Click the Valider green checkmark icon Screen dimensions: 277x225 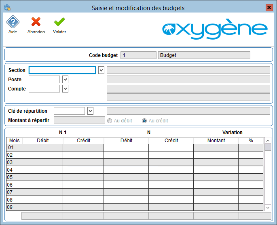59,23
